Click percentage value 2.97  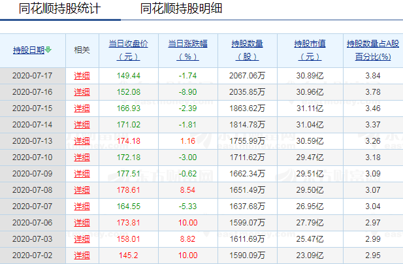[x=373, y=223]
